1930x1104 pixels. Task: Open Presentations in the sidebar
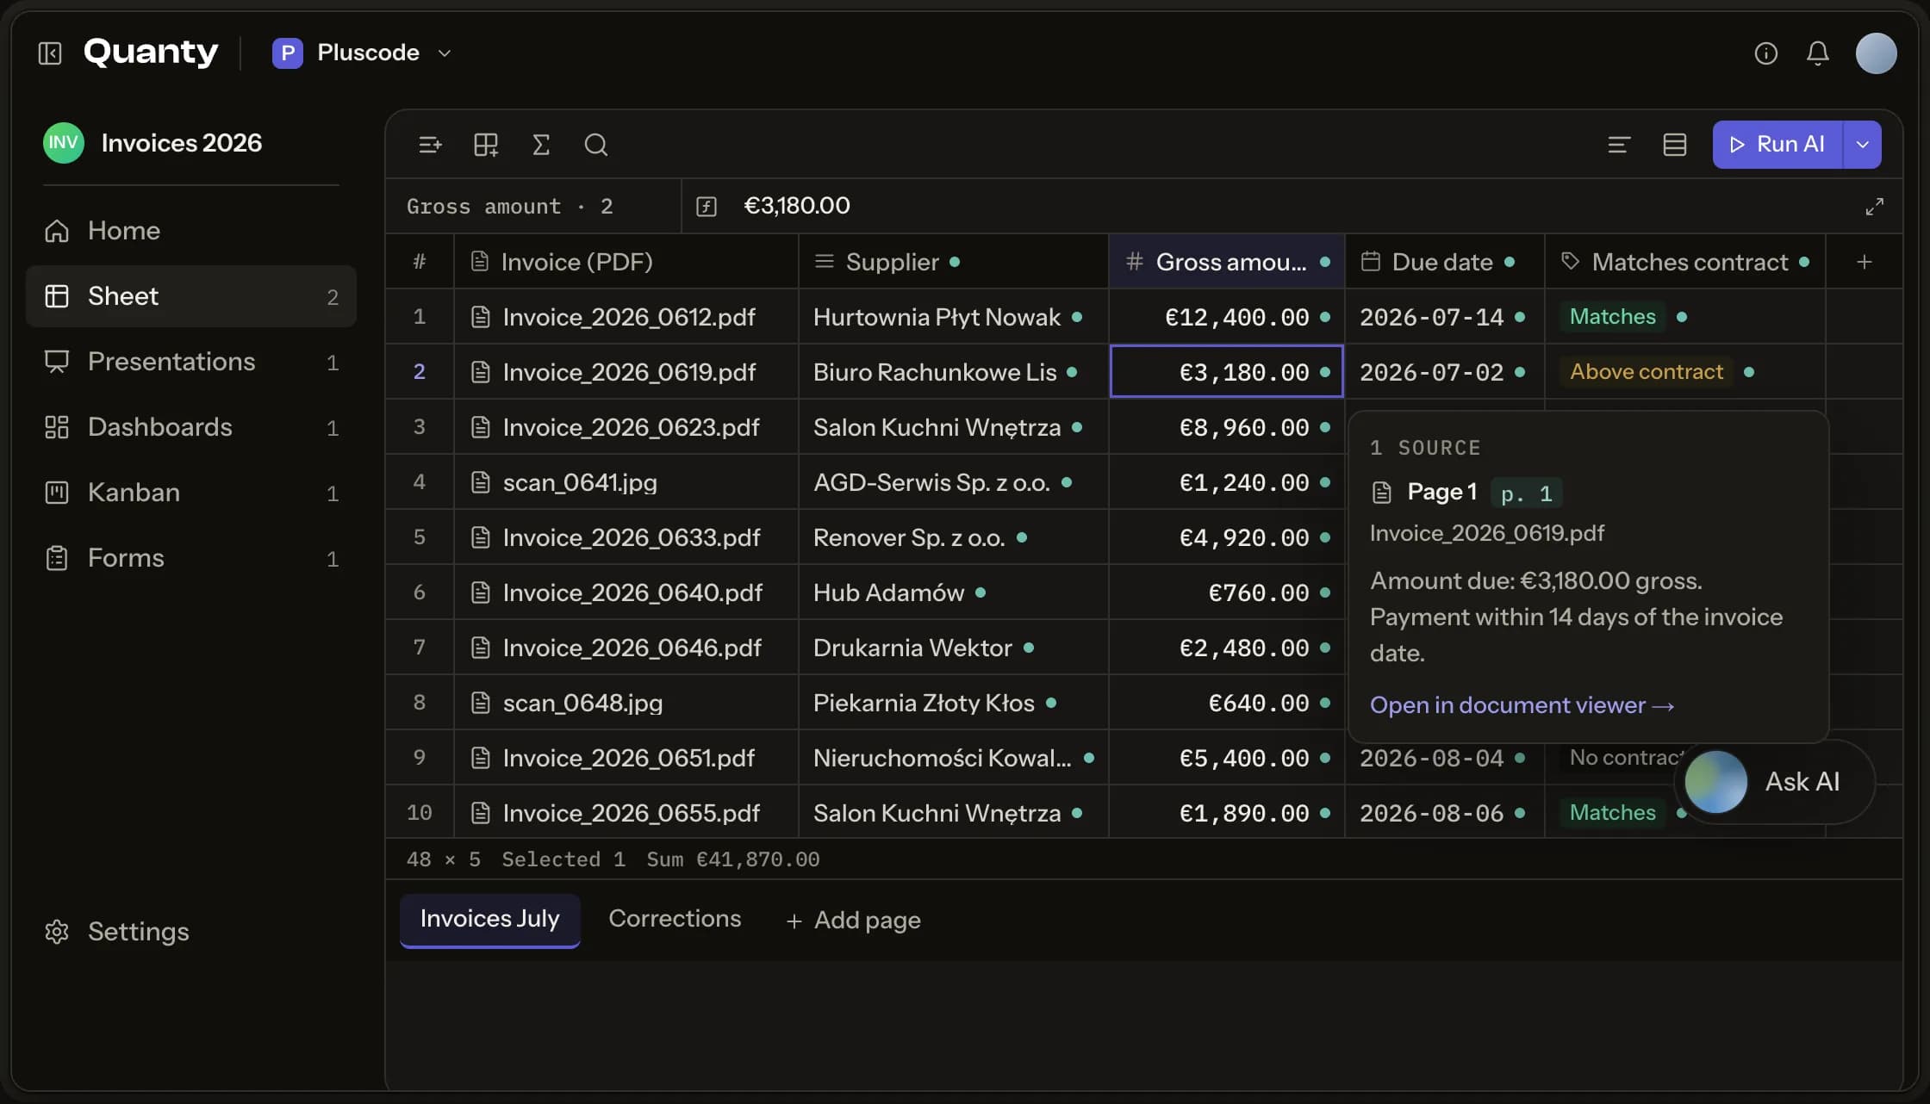[191, 362]
